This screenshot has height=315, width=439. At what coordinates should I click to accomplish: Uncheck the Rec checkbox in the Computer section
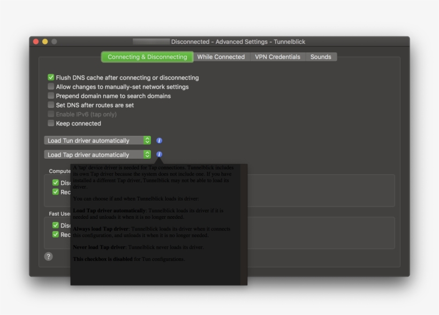pos(56,192)
